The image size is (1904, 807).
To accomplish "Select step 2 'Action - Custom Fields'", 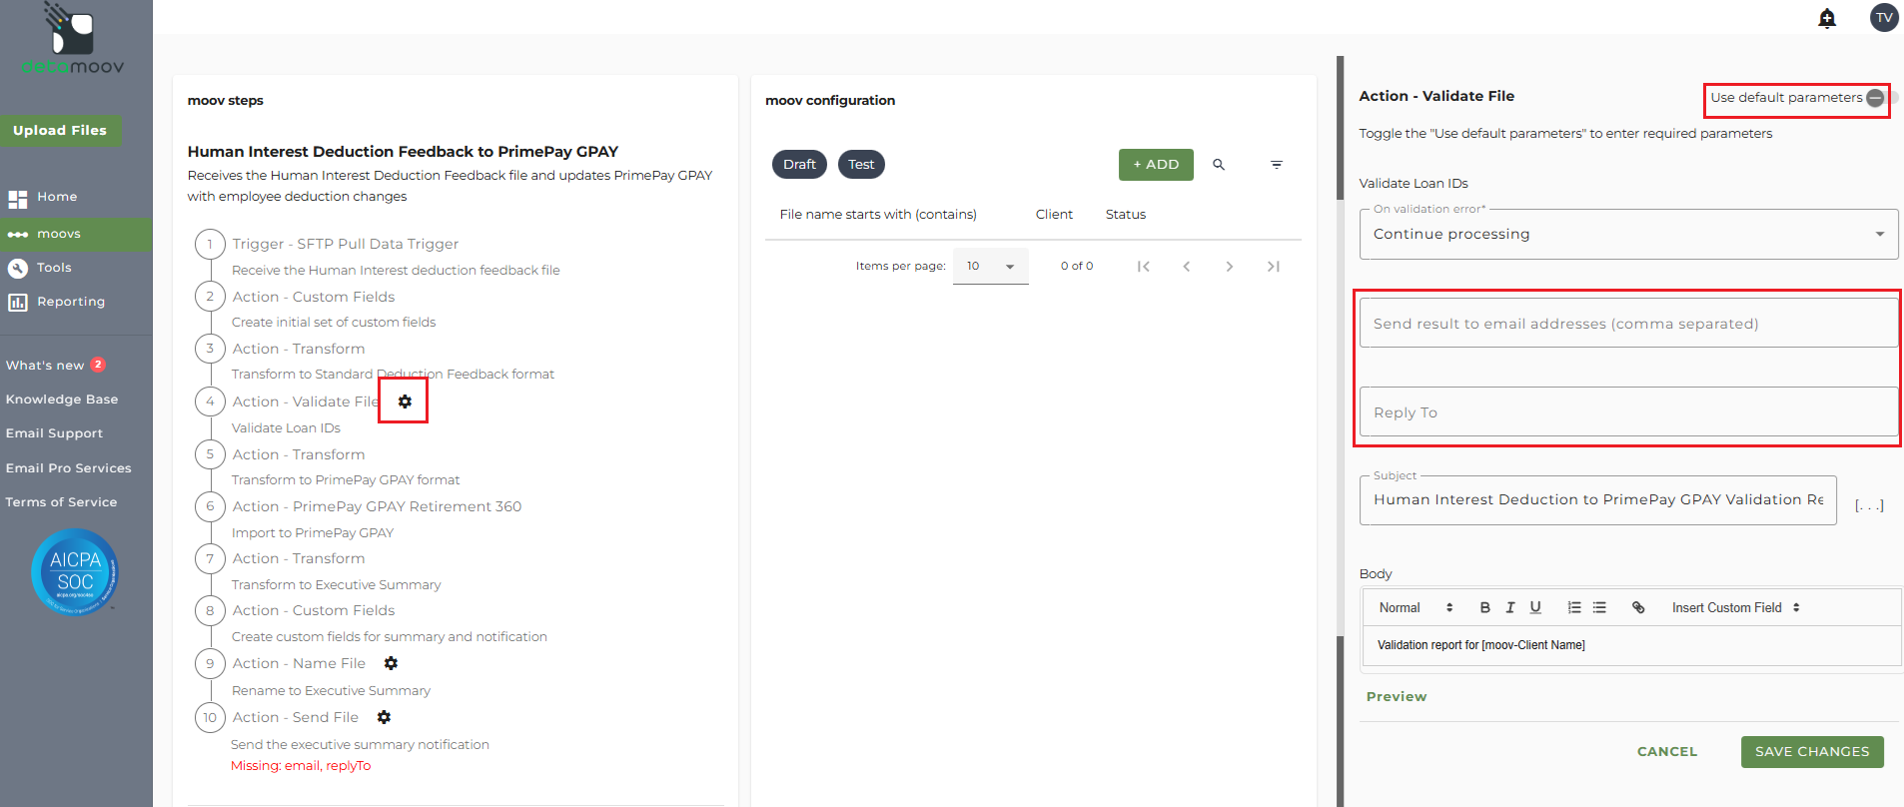I will [x=314, y=297].
